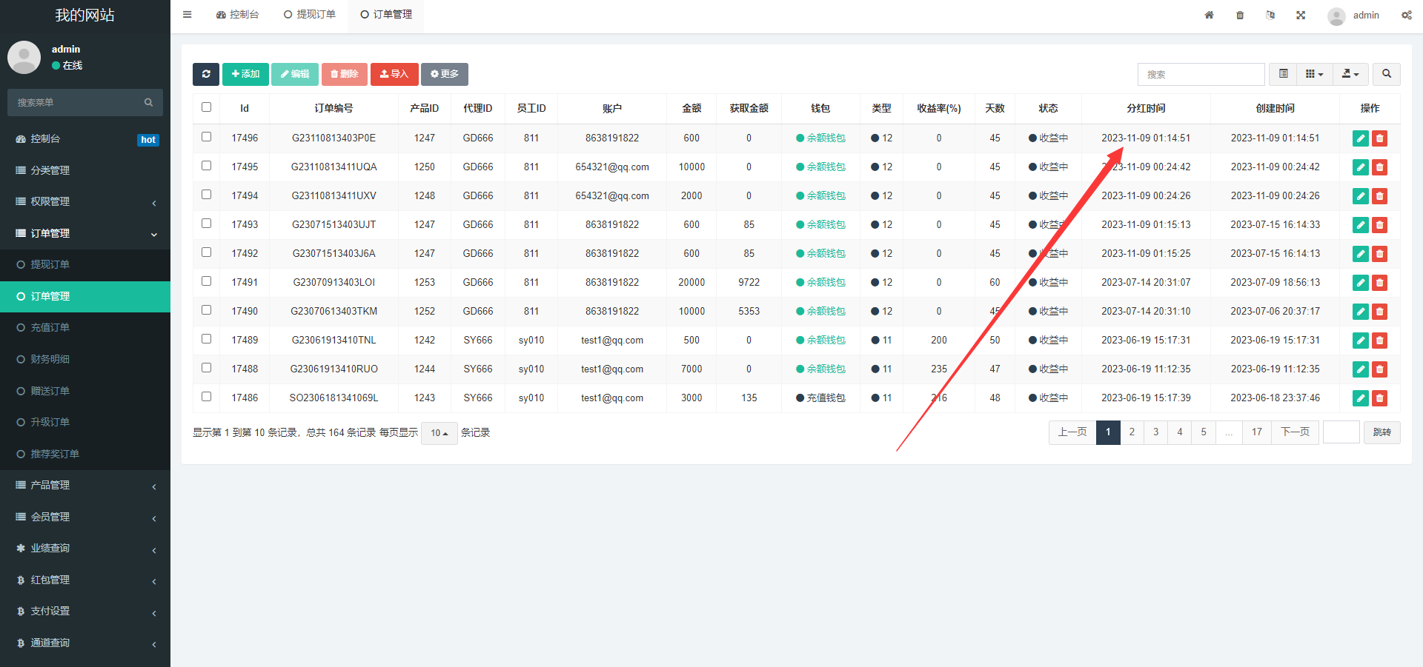Check the select-all checkbox in table header

click(x=207, y=107)
